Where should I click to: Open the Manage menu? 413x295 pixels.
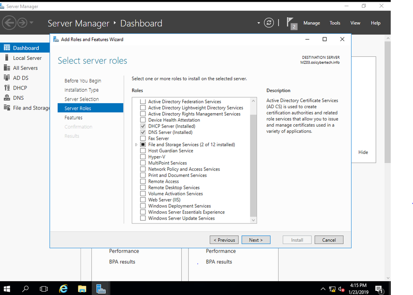(x=311, y=23)
